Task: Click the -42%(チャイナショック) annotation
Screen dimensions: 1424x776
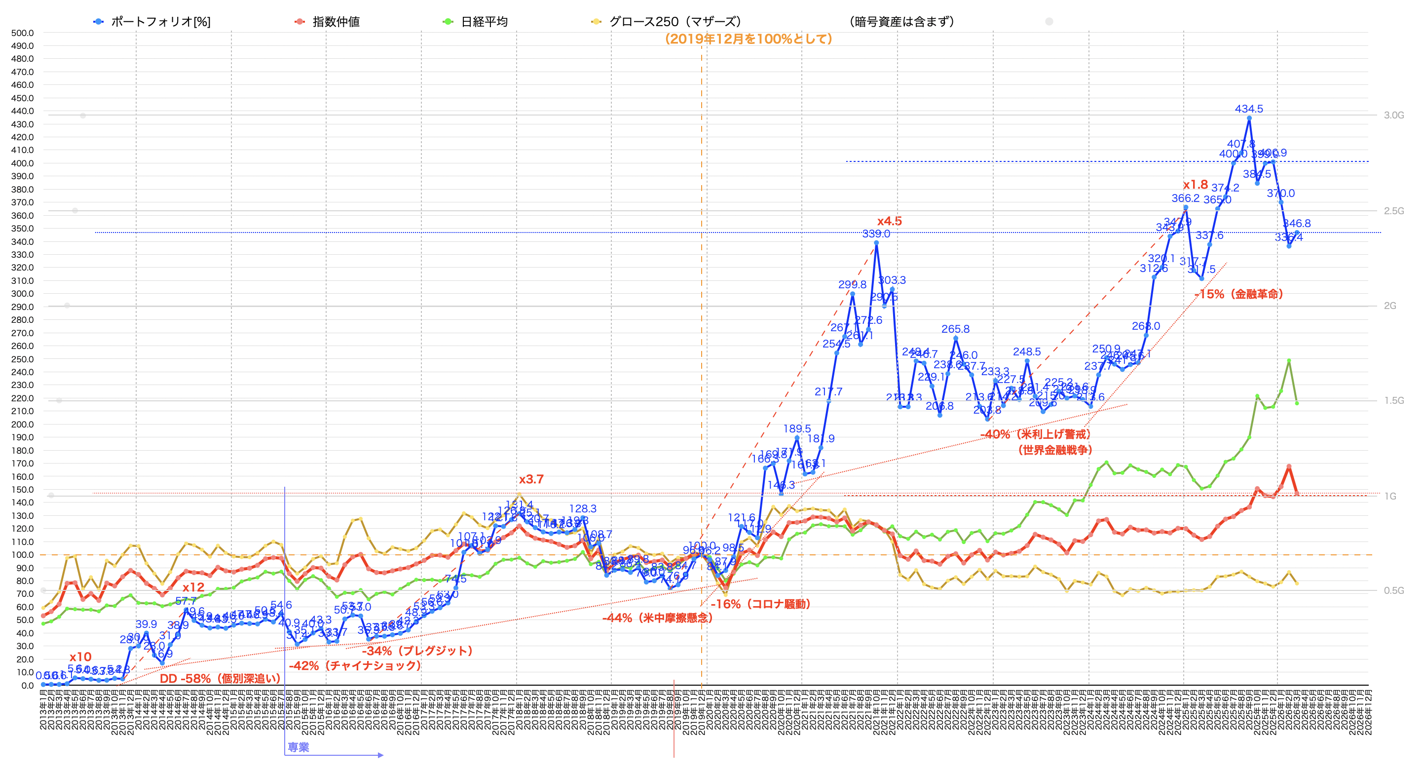Action: 355,665
